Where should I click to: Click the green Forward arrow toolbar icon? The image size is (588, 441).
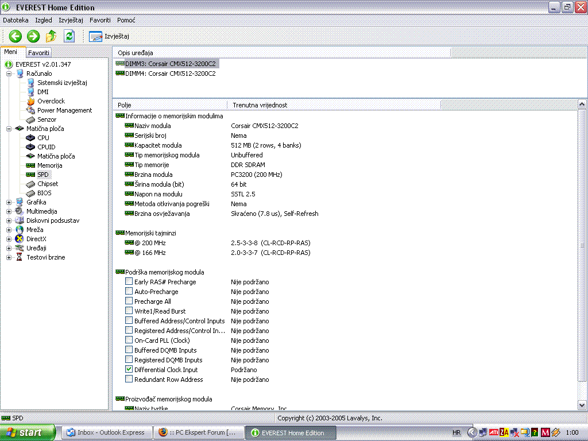tap(33, 36)
